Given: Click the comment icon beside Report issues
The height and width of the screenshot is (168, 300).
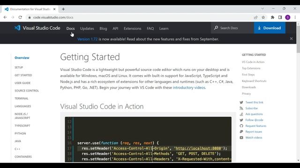Looking at the screenshot, I should 241,132.
